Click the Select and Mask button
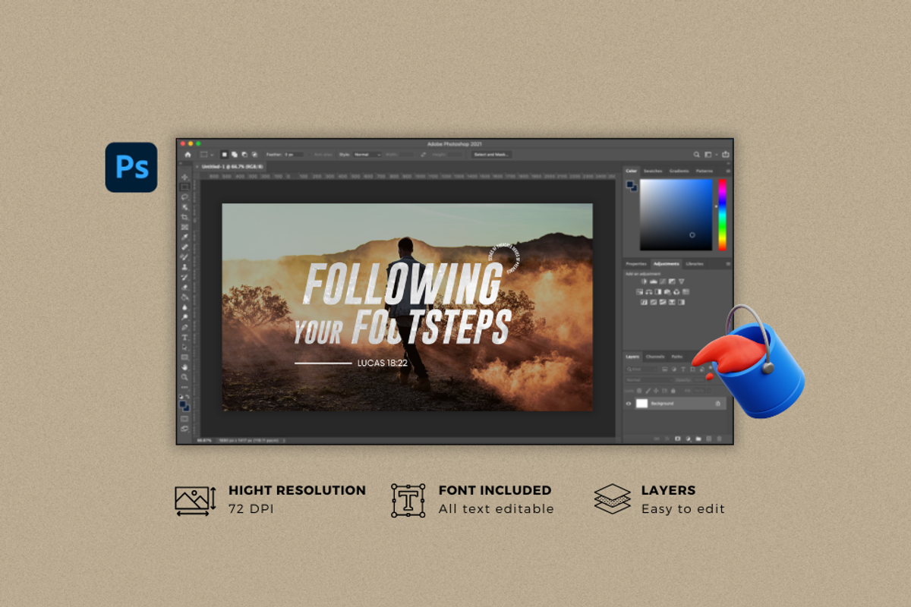 (x=491, y=154)
